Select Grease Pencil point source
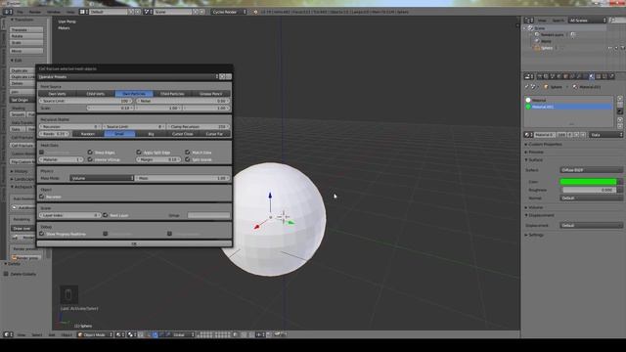Screen dimensions: 626x352 [211, 94]
